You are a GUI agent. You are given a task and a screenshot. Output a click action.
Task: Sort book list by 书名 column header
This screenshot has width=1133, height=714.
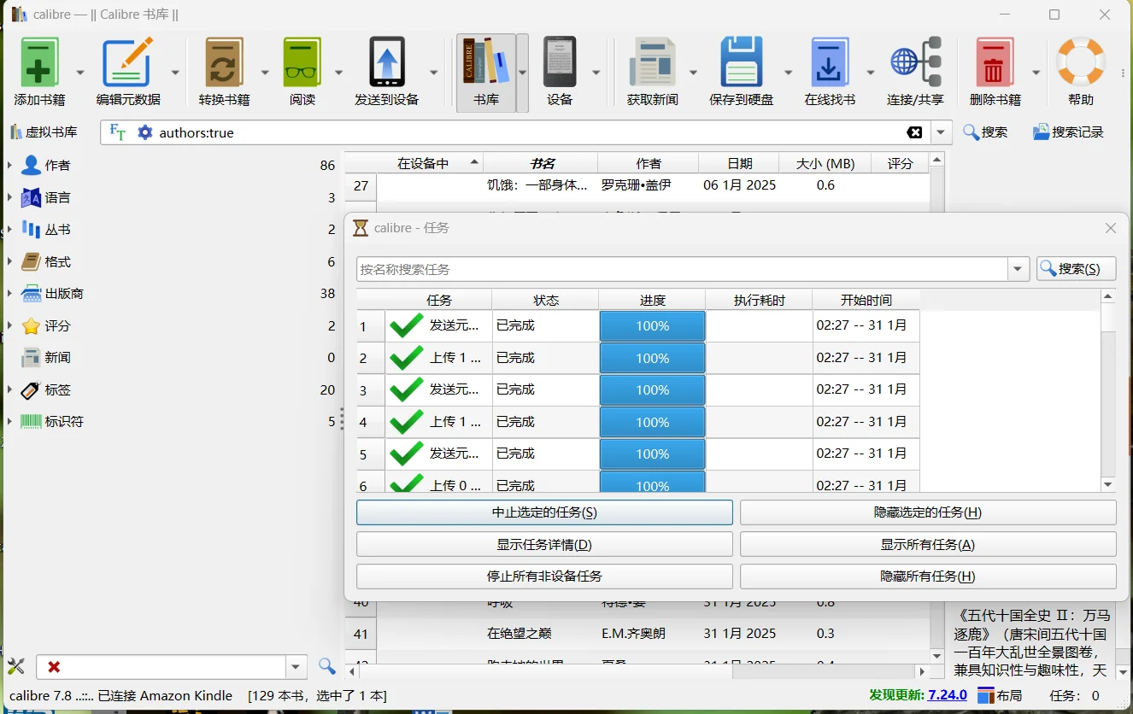point(542,163)
